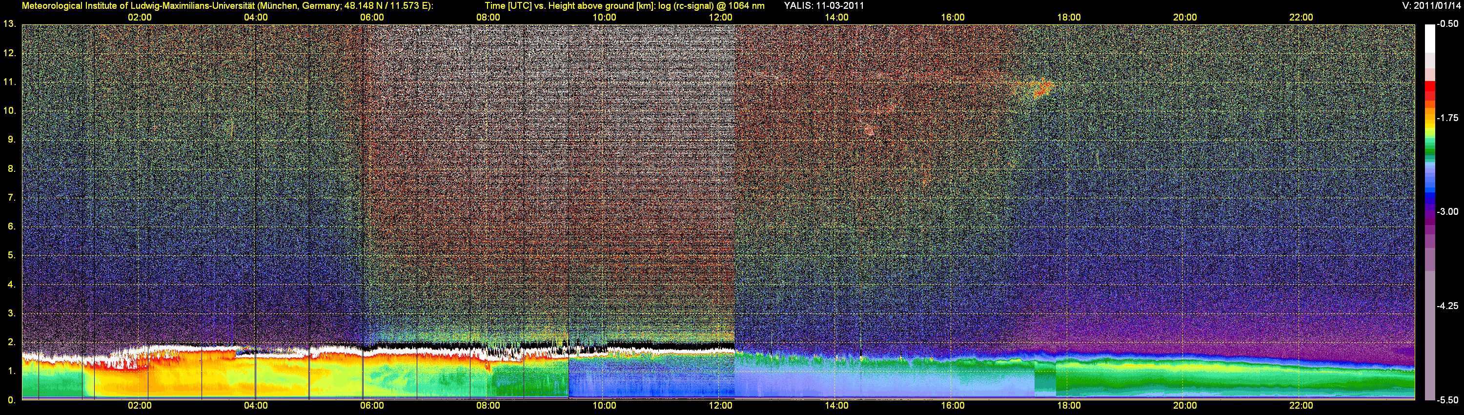This screenshot has height=415, width=1464.
Task: Click the 22:00 label on the bottom time axis
Action: click(1301, 405)
